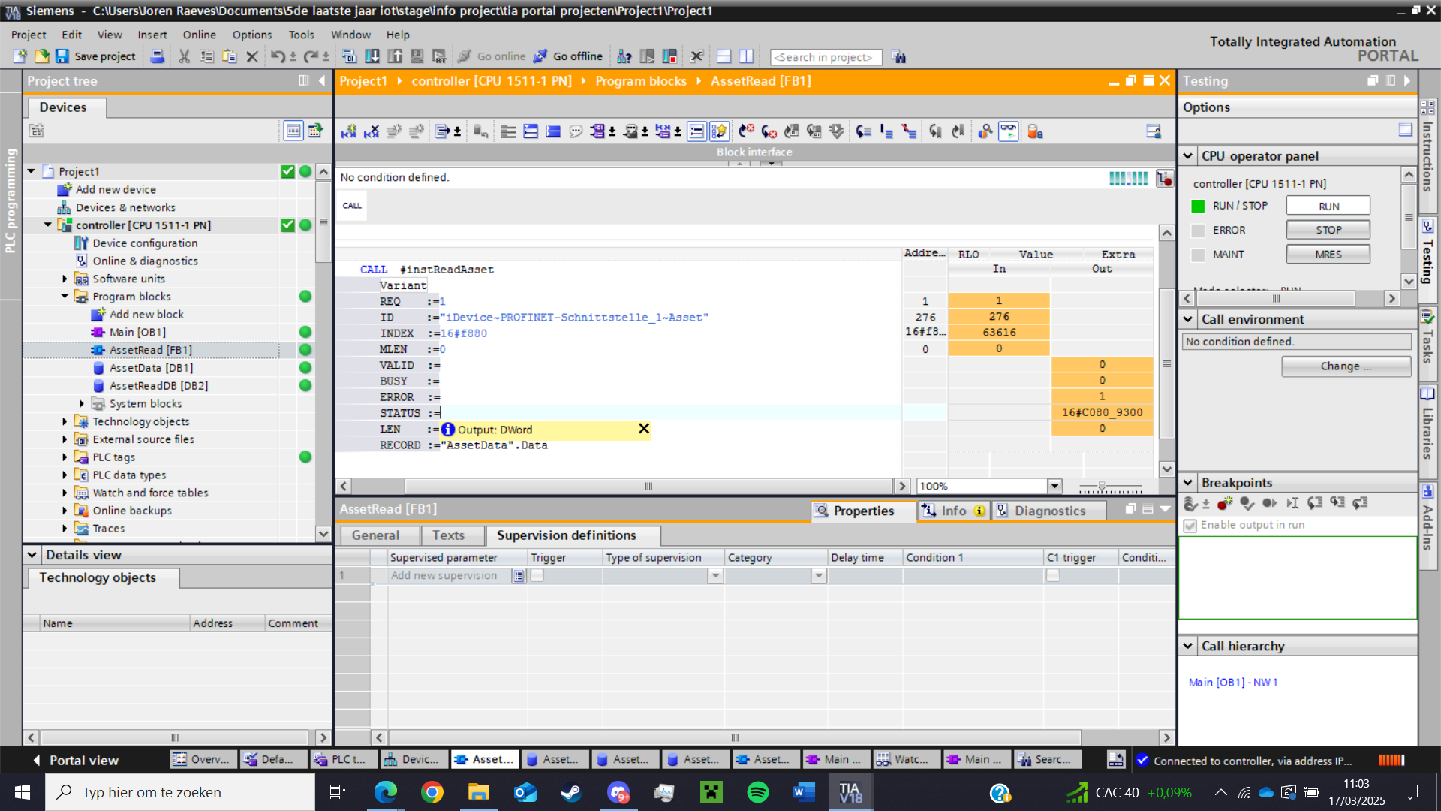Click the insert comment bubble icon
Screen dimensions: 1441x811
click(576, 131)
